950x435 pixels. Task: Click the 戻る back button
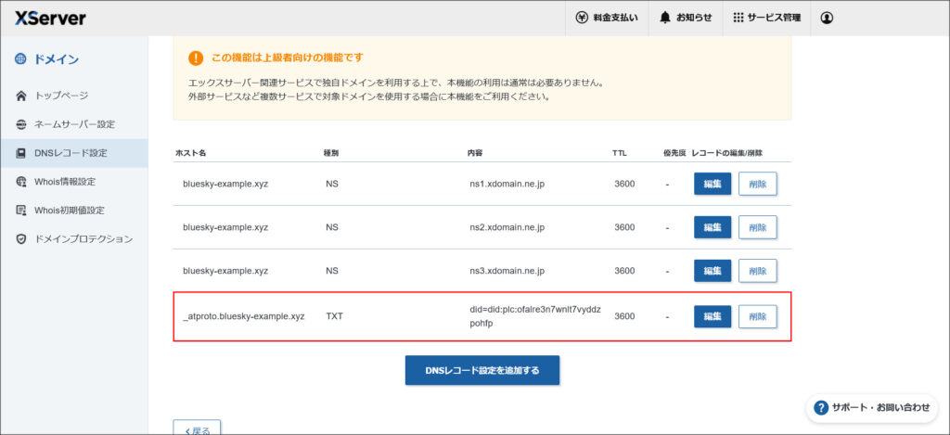tap(197, 429)
